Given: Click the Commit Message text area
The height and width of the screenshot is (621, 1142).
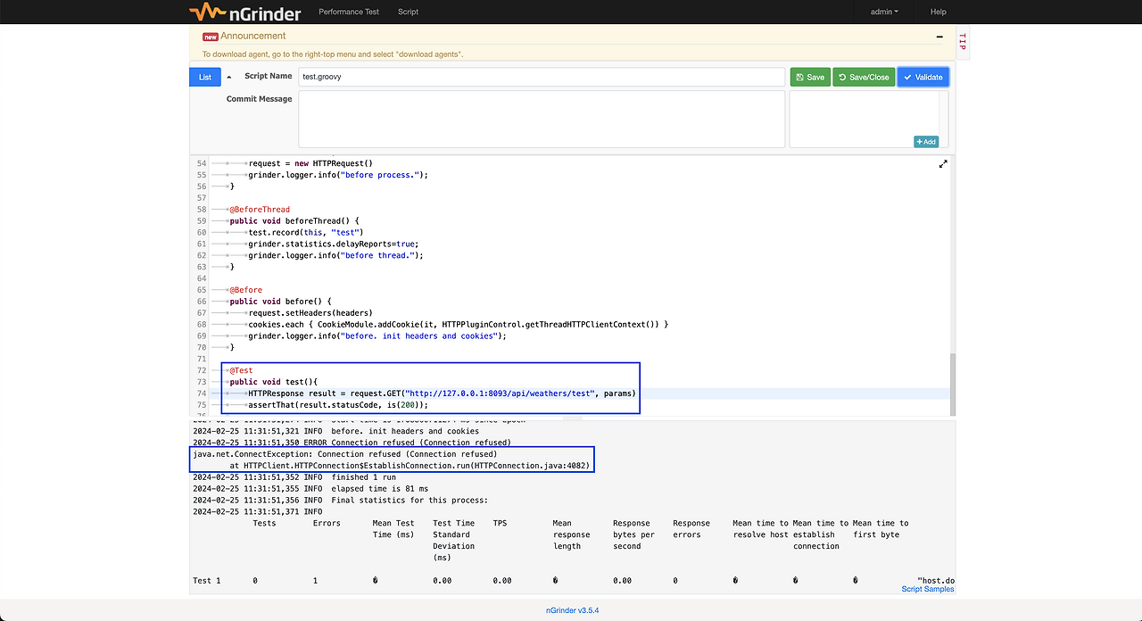Looking at the screenshot, I should (542, 119).
